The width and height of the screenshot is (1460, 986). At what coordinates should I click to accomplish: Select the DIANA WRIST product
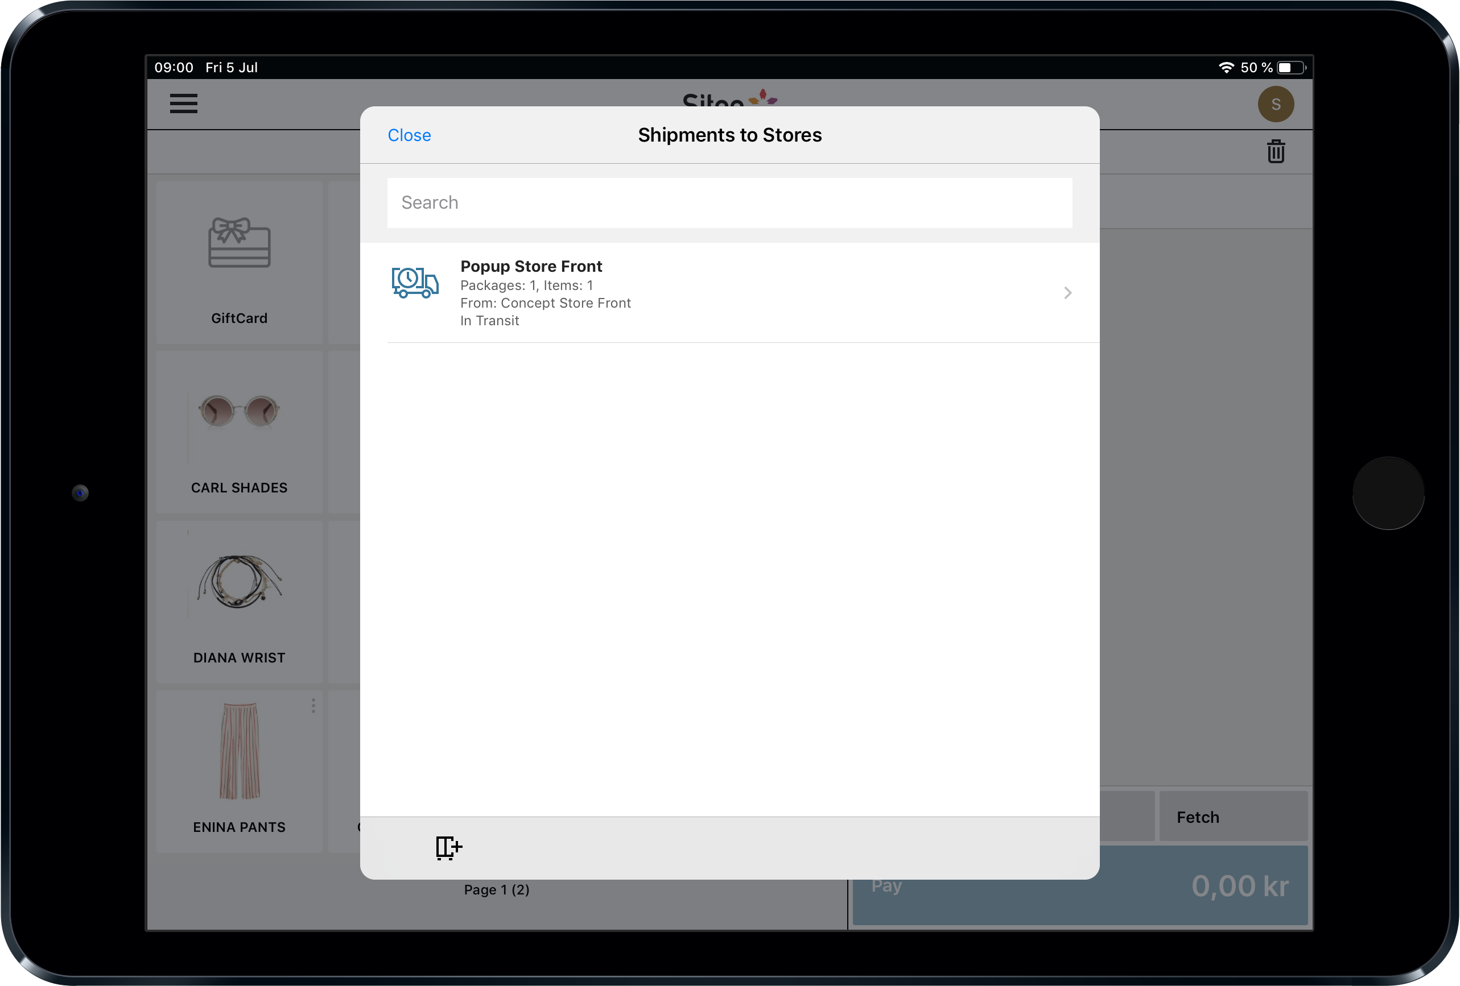point(240,602)
